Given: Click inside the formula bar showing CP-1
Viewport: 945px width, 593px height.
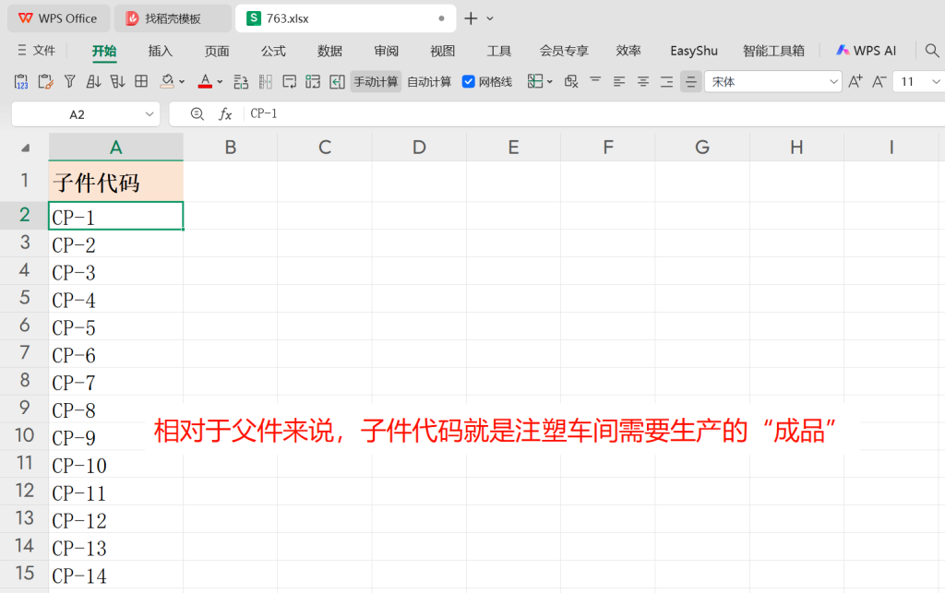Looking at the screenshot, I should [593, 113].
